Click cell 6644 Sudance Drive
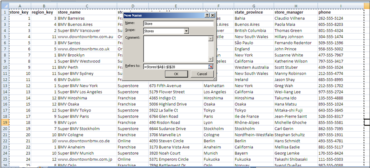The image size is (370, 168). (x=176, y=129)
